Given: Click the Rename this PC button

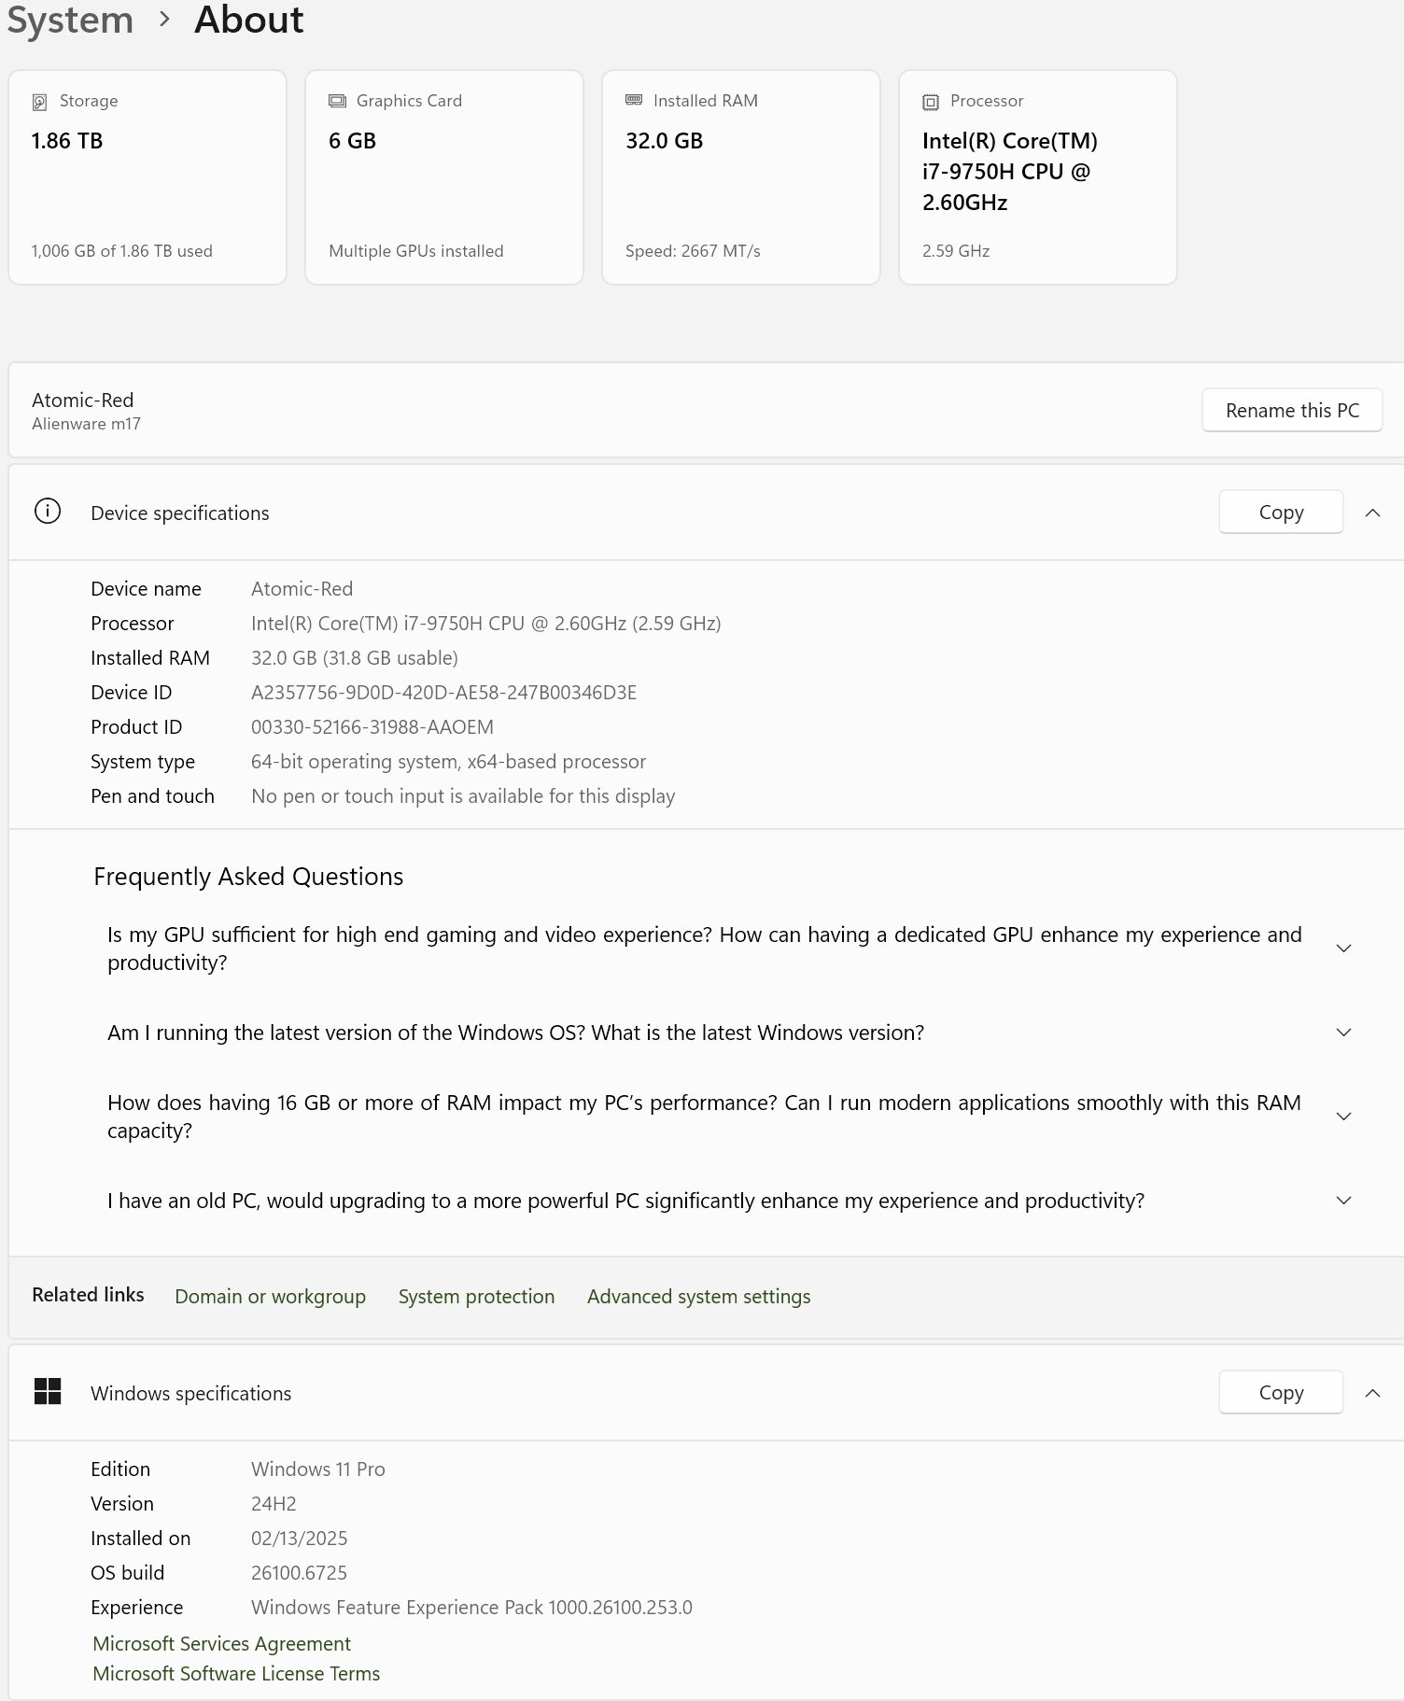Looking at the screenshot, I should [x=1292, y=411].
